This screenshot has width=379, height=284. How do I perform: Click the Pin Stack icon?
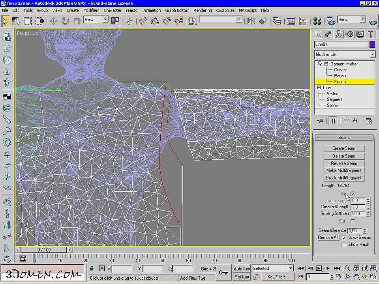pyautogui.click(x=320, y=121)
